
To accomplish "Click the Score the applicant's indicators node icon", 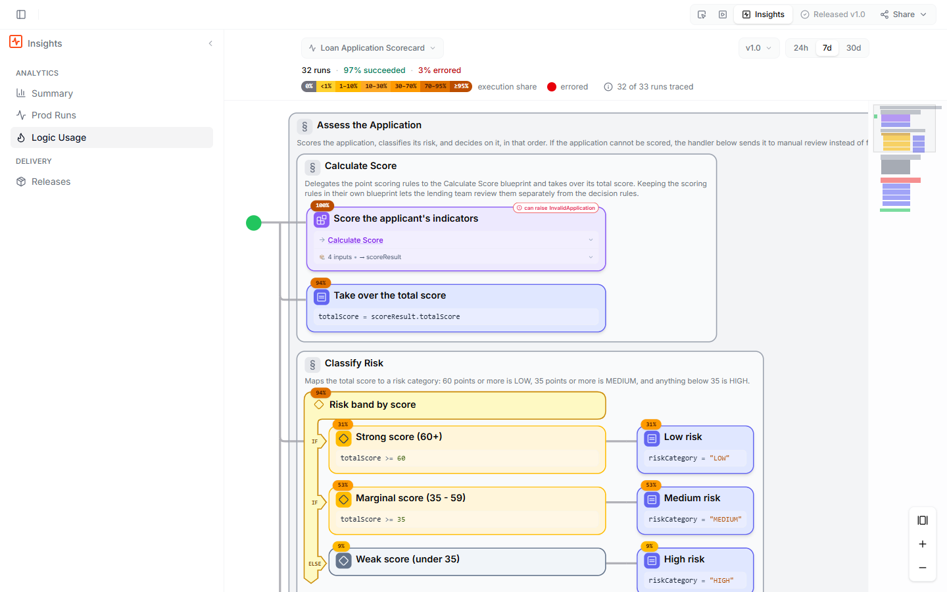I will [x=322, y=220].
